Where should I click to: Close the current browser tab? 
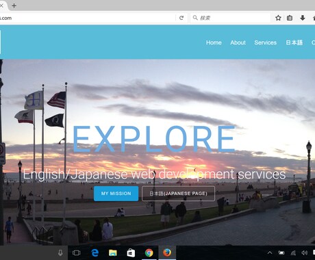click(1, 5)
